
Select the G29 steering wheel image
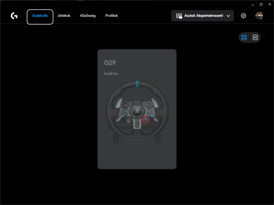[x=137, y=112]
